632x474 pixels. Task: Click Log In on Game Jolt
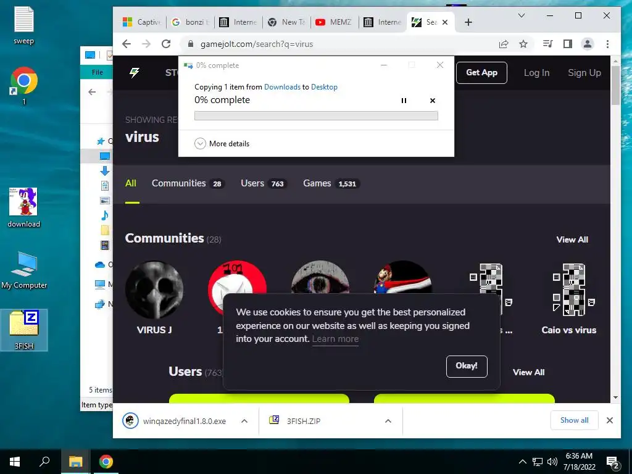536,73
